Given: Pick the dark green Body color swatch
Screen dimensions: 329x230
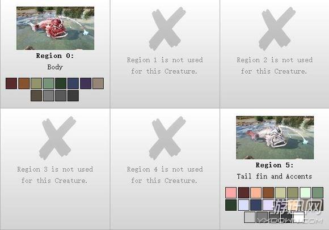Looking at the screenshot, I should click(61, 83).
